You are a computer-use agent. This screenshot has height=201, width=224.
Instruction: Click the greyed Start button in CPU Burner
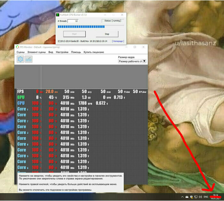pos(75,34)
